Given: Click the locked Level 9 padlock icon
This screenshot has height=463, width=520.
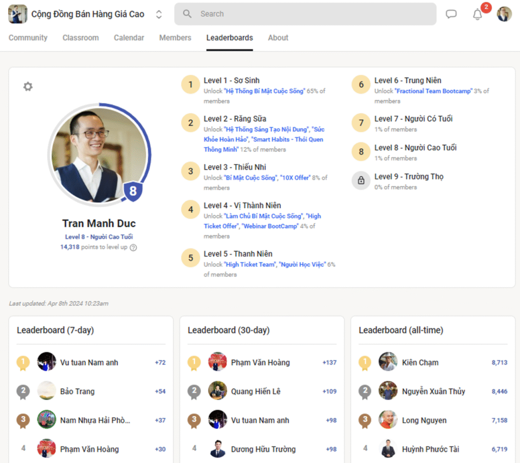Looking at the screenshot, I should pyautogui.click(x=361, y=180).
